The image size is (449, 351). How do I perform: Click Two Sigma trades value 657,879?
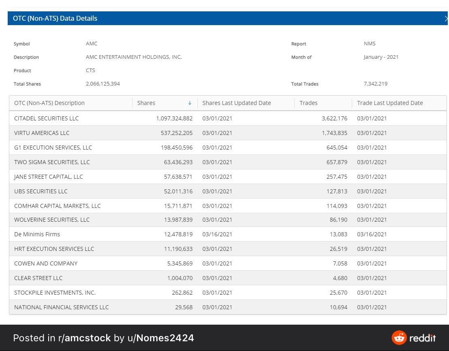pos(337,162)
